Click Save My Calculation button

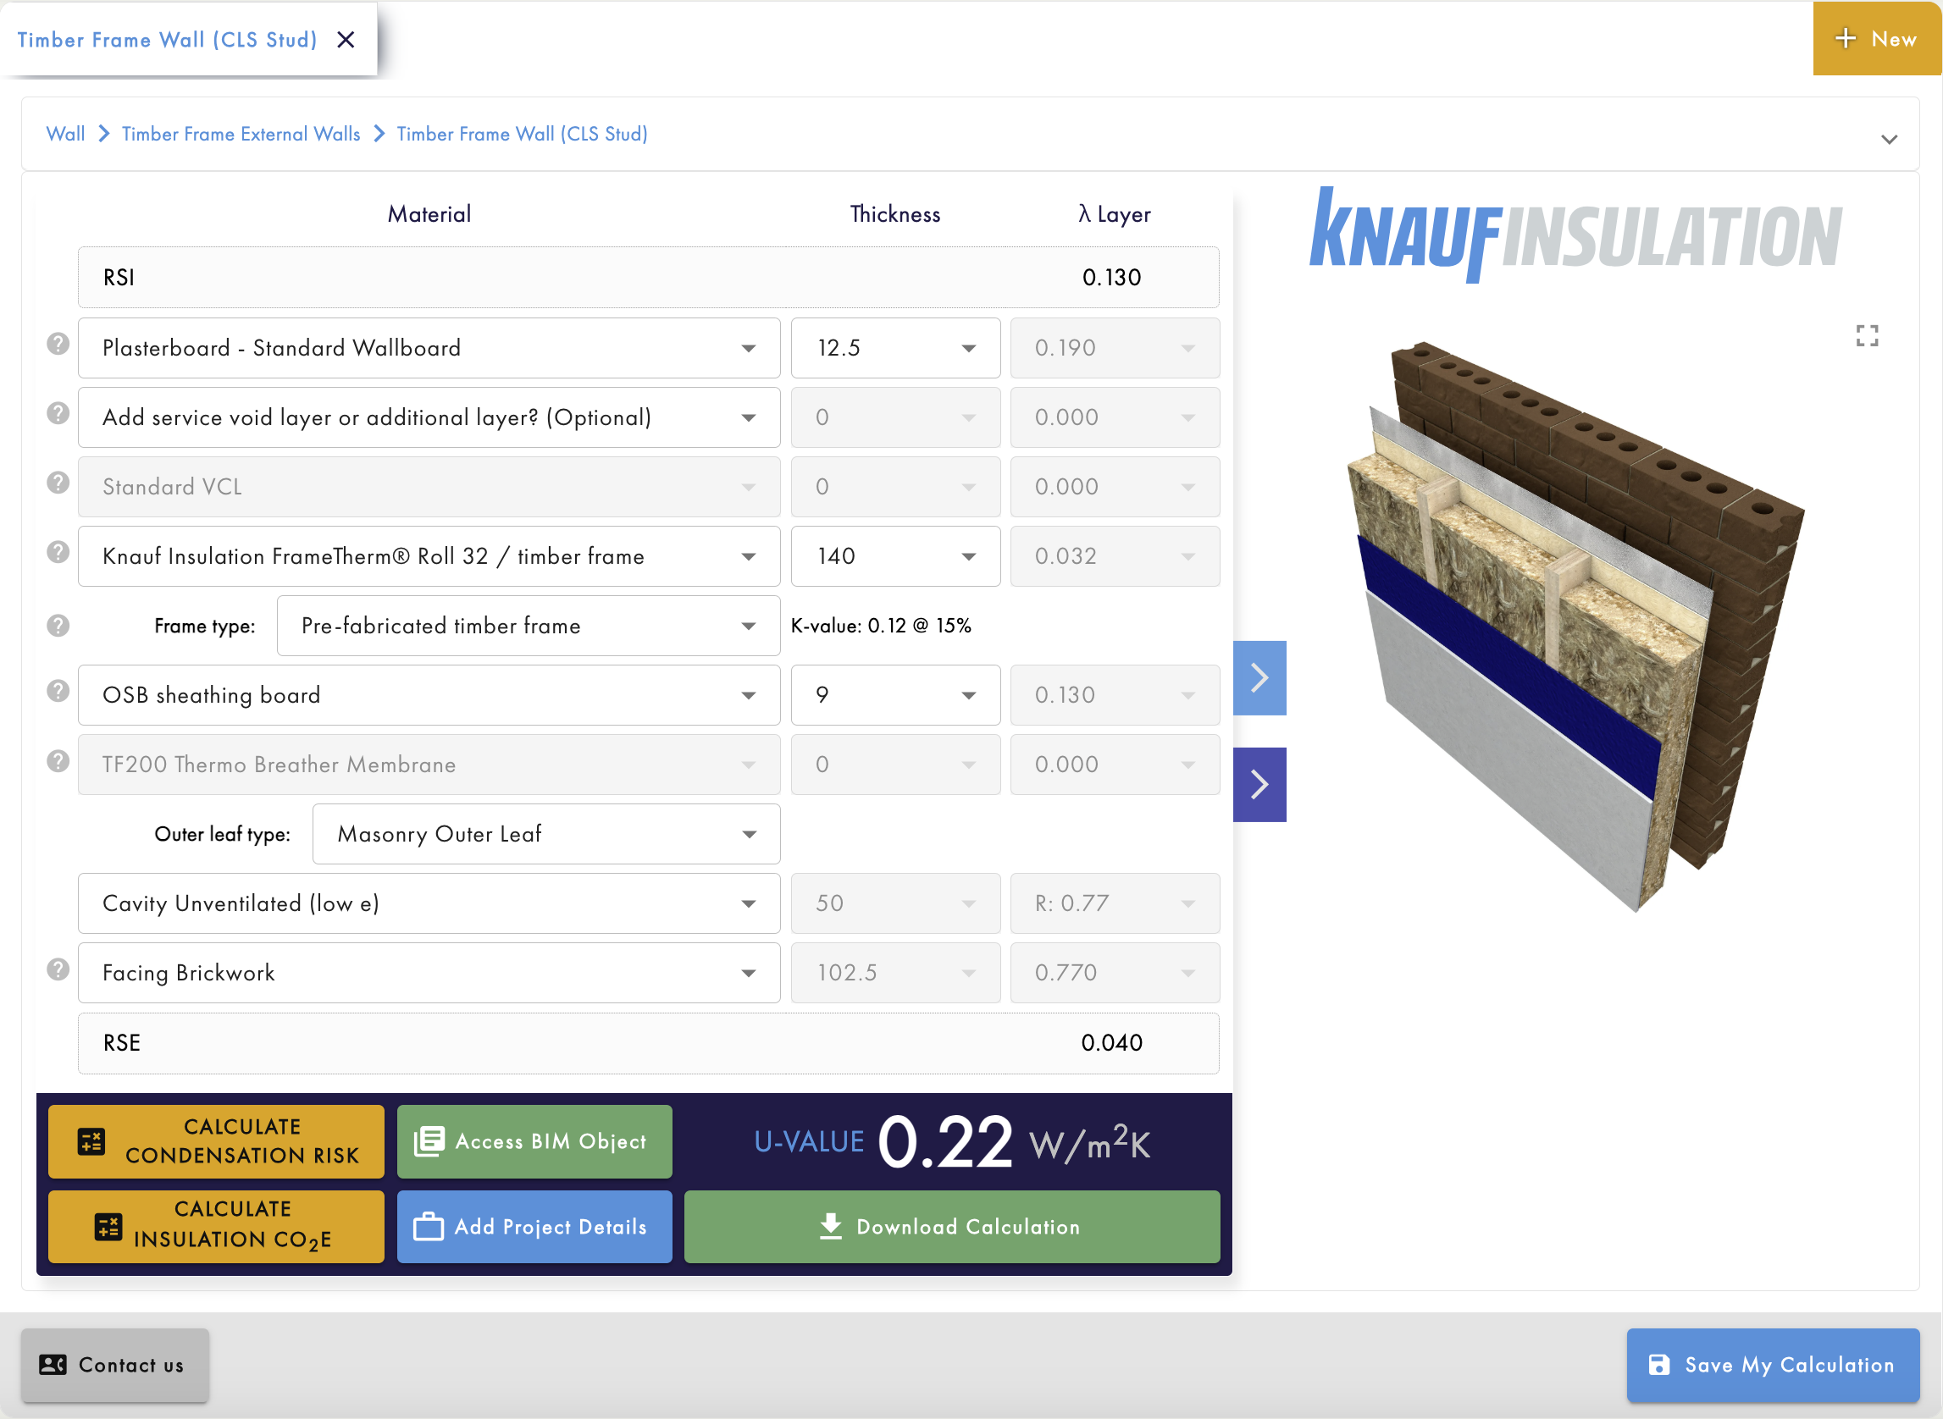point(1773,1366)
